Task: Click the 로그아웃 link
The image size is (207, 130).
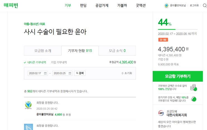Action: [x=194, y=5]
